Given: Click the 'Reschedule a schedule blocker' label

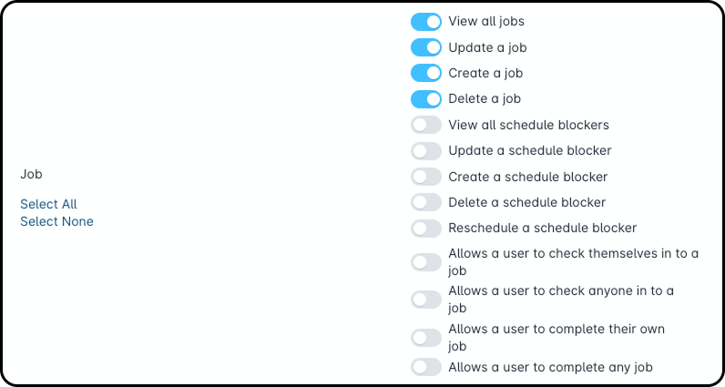Looking at the screenshot, I should click(542, 228).
